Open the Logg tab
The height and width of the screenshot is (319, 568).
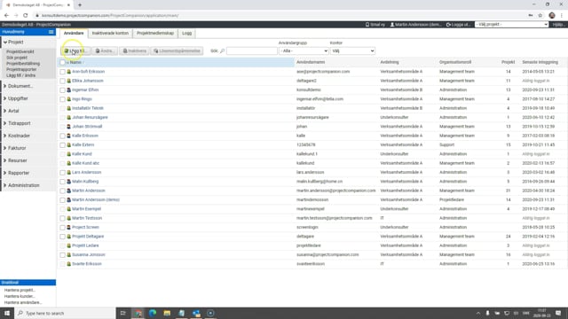point(187,34)
